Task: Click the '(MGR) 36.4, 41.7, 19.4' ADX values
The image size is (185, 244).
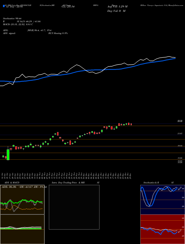Action: [39, 30]
